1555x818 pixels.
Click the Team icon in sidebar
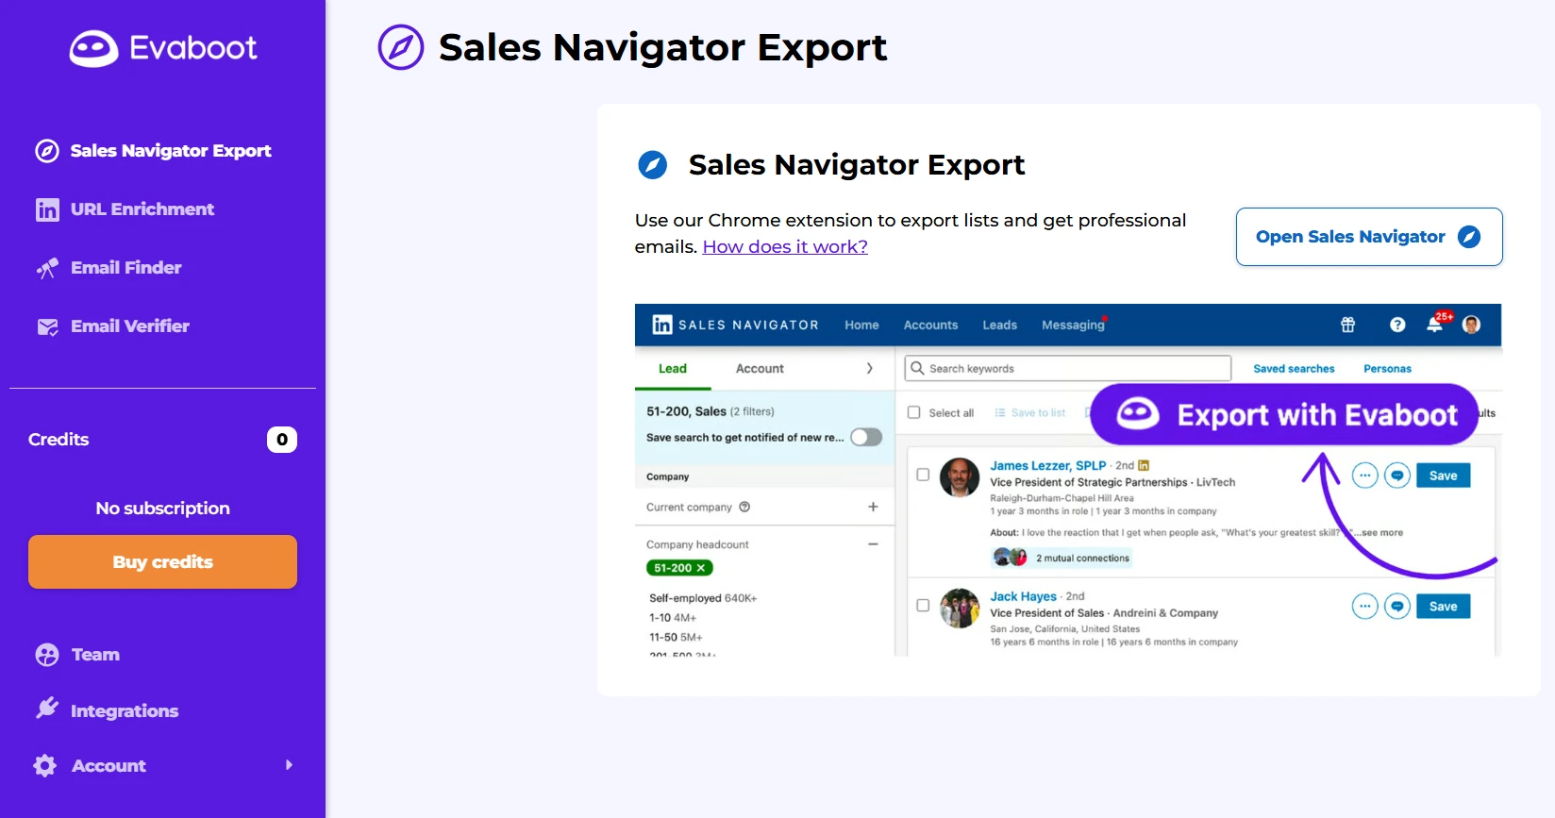[47, 655]
